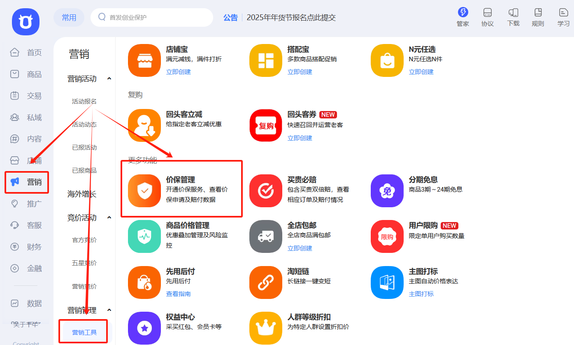Click the 人群等级折扣 crown icon
The width and height of the screenshot is (574, 345).
click(266, 328)
